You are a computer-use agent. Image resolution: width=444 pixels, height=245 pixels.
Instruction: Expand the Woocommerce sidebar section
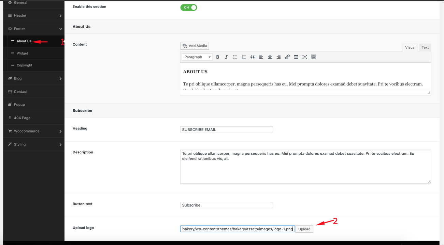coord(33,131)
